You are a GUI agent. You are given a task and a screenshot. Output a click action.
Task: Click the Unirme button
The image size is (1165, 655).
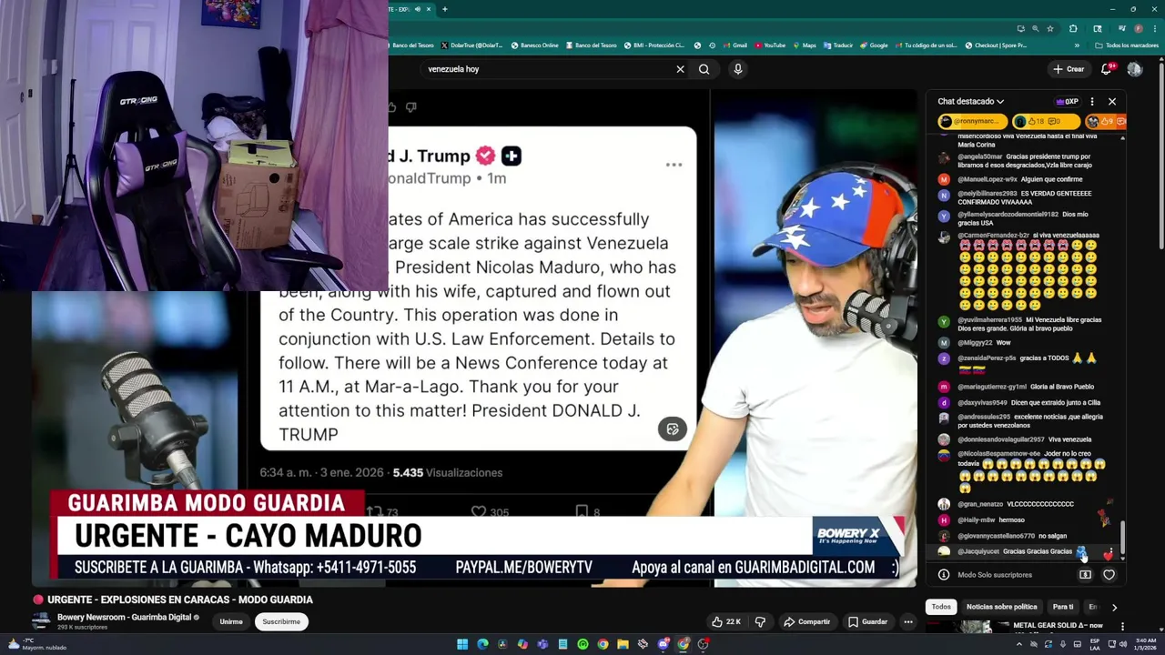pos(231,622)
